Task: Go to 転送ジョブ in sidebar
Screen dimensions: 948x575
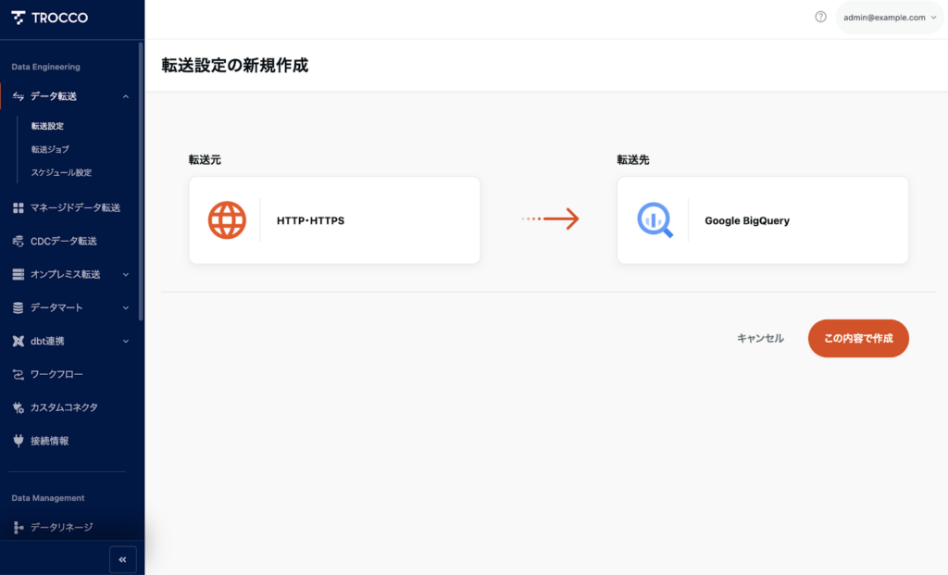Action: pos(50,149)
